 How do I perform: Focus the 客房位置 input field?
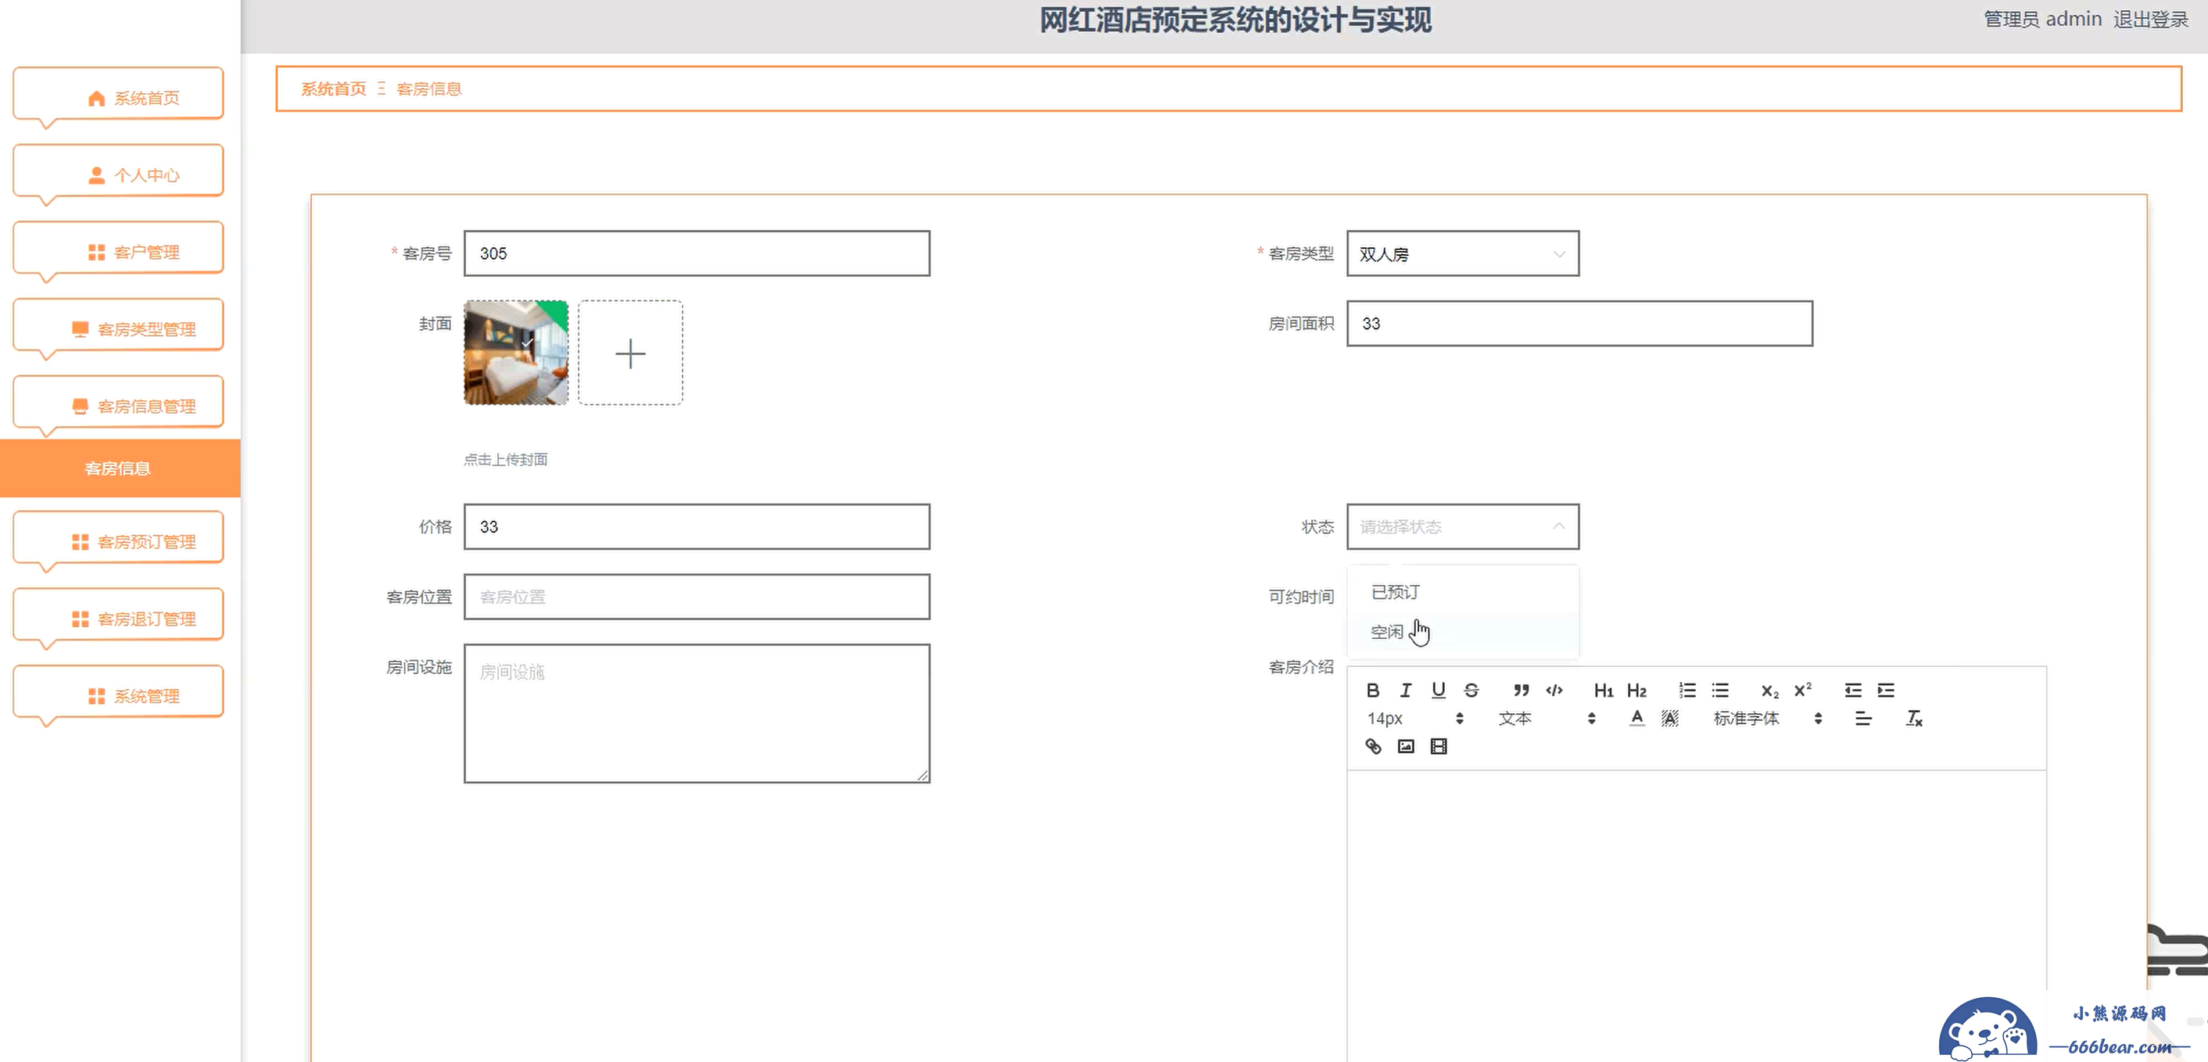[x=697, y=597]
